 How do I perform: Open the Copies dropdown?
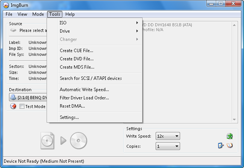168,146
